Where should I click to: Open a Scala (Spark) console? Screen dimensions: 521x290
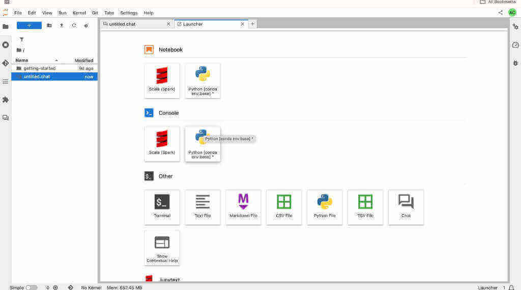click(x=162, y=144)
